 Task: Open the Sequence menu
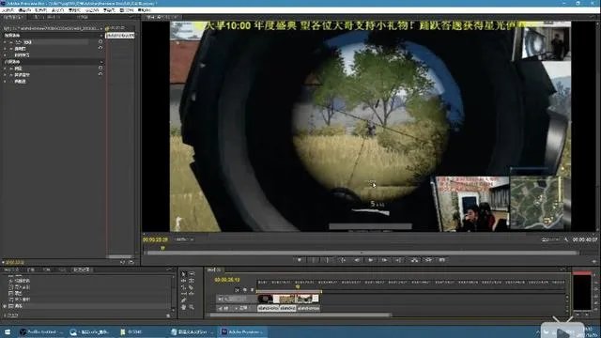click(74, 10)
